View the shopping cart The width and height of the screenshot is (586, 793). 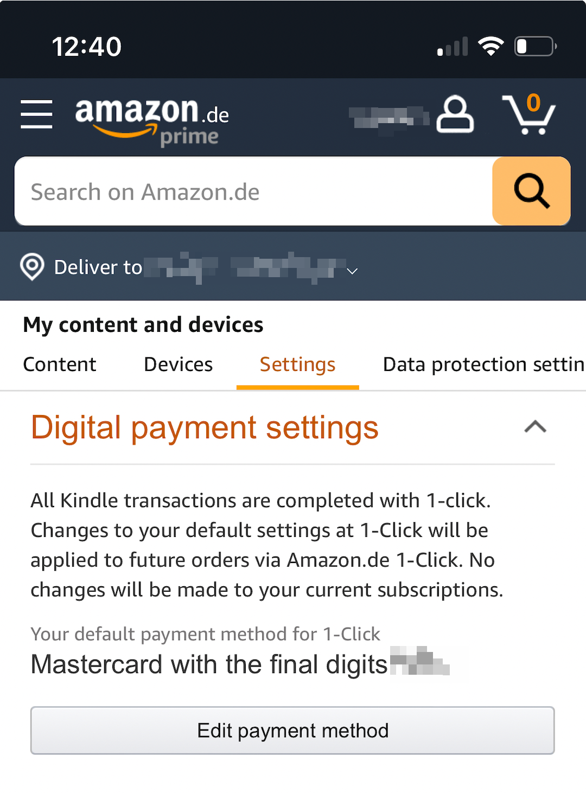tap(528, 114)
